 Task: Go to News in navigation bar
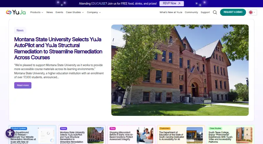tap(50, 12)
